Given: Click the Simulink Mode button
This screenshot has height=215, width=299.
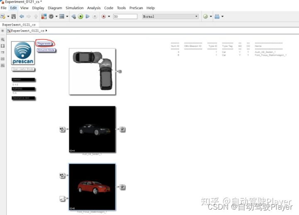Looking at the screenshot, I should 47,50.
